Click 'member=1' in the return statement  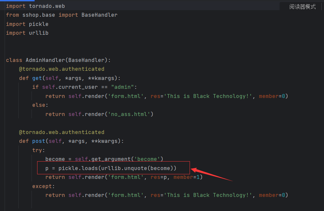tap(186, 177)
